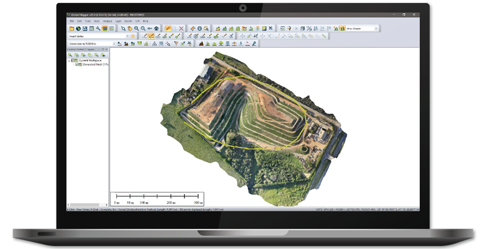
Task: Open the View menu
Action: pos(88,21)
